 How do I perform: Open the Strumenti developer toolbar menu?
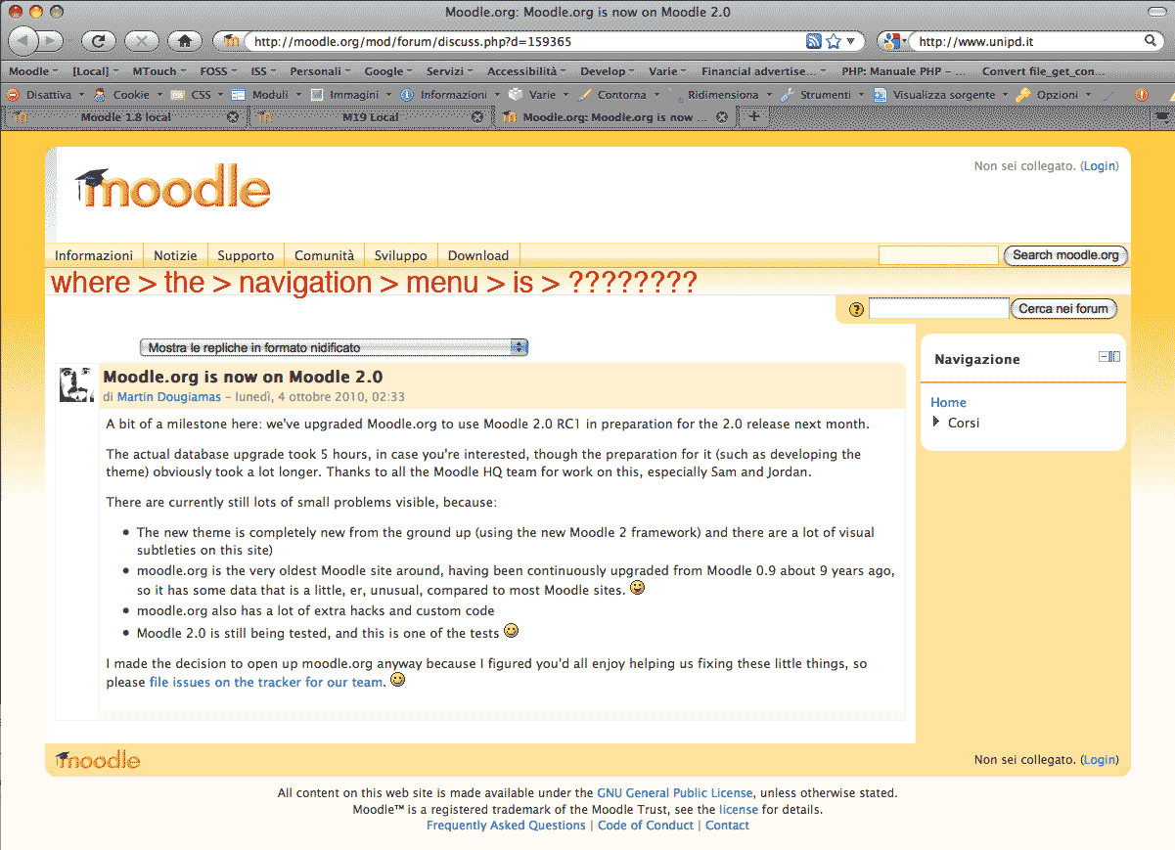point(822,95)
